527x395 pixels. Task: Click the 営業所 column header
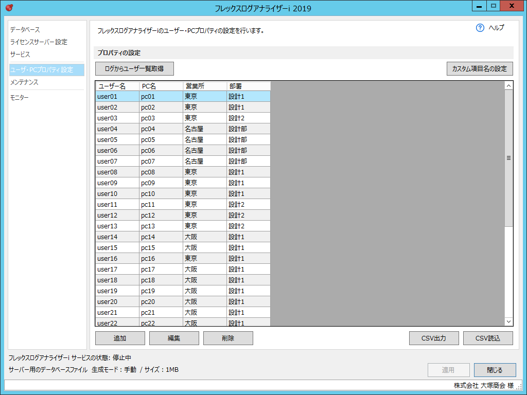point(205,86)
